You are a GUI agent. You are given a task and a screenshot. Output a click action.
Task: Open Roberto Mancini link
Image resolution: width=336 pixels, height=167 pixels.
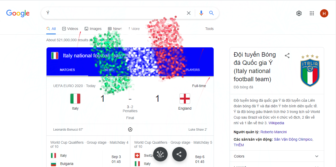point(274,132)
